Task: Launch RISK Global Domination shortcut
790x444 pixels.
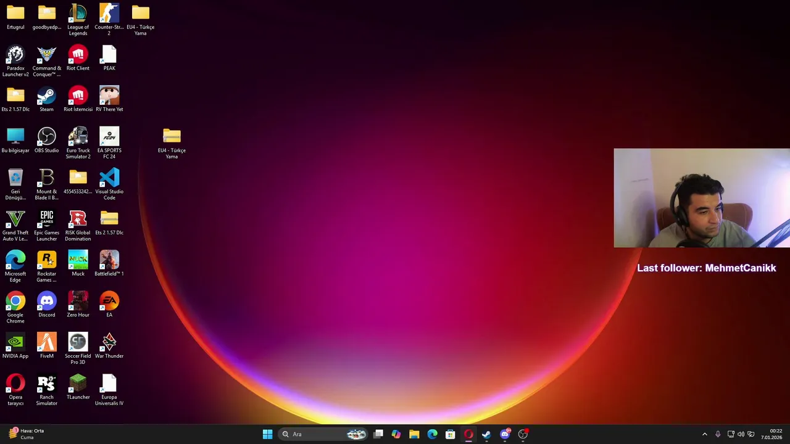Action: point(78,226)
